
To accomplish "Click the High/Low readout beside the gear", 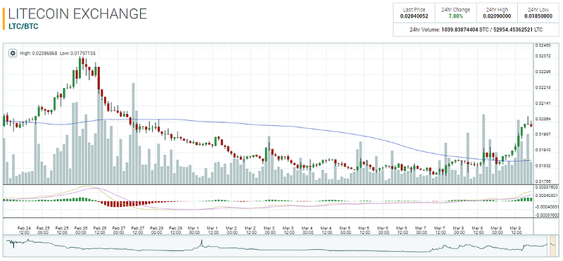I will (x=58, y=53).
